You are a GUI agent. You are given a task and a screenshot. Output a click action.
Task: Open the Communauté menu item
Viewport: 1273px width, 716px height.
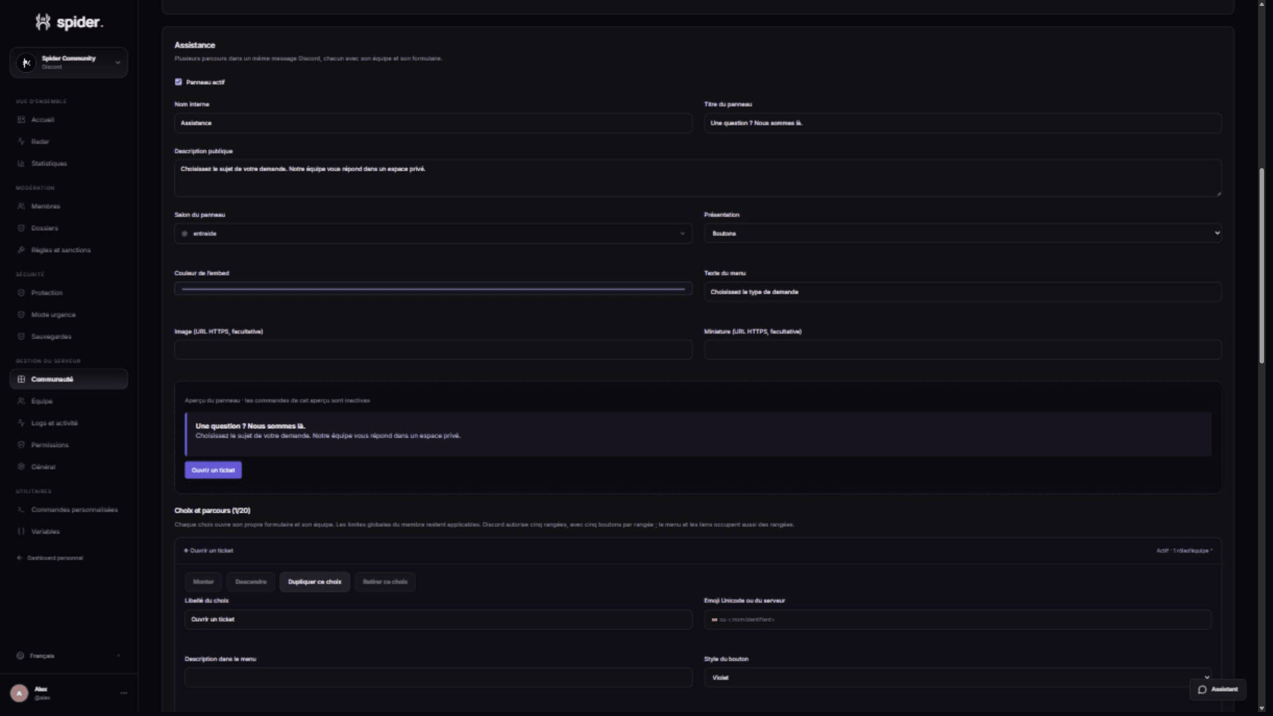click(x=69, y=379)
